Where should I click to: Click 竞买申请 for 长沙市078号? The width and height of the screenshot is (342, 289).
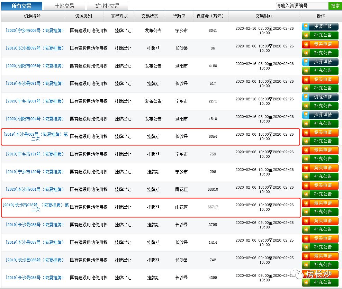pyautogui.click(x=320, y=203)
